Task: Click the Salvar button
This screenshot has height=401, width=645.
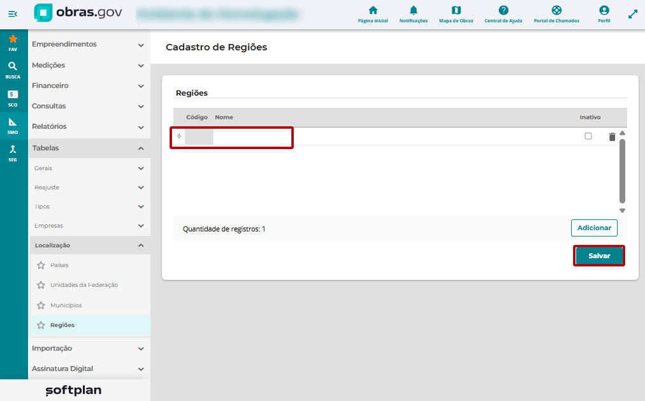Action: [x=599, y=256]
